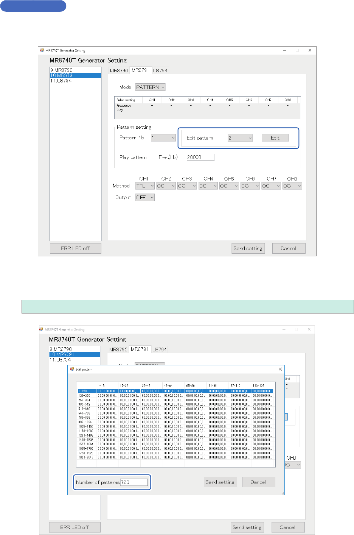Image resolution: width=354 pixels, height=535 pixels.
Task: Click ERR LED off in the second screenshot
Action: [x=75, y=527]
